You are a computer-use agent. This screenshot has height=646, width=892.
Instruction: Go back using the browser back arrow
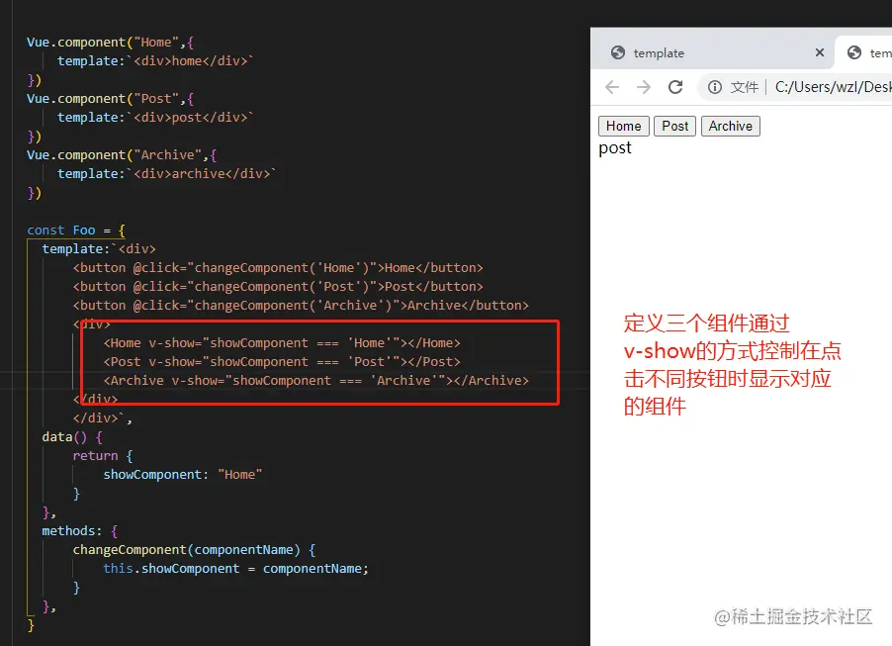point(612,87)
